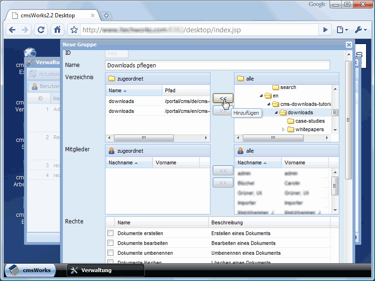Click the browser forward arrow
Screen dimensions: 375x281
[x=25, y=30]
